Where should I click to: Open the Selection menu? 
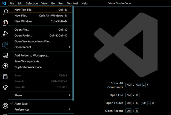32,3
